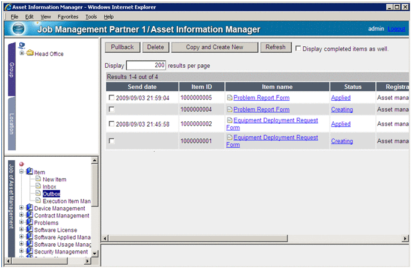412x269 pixels.
Task: Click the Device Management book icon
Action: 29,208
